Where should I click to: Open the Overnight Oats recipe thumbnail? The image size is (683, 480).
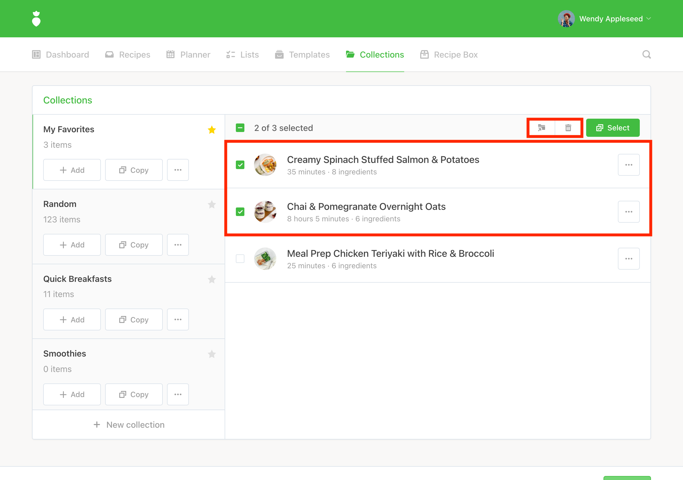click(265, 212)
